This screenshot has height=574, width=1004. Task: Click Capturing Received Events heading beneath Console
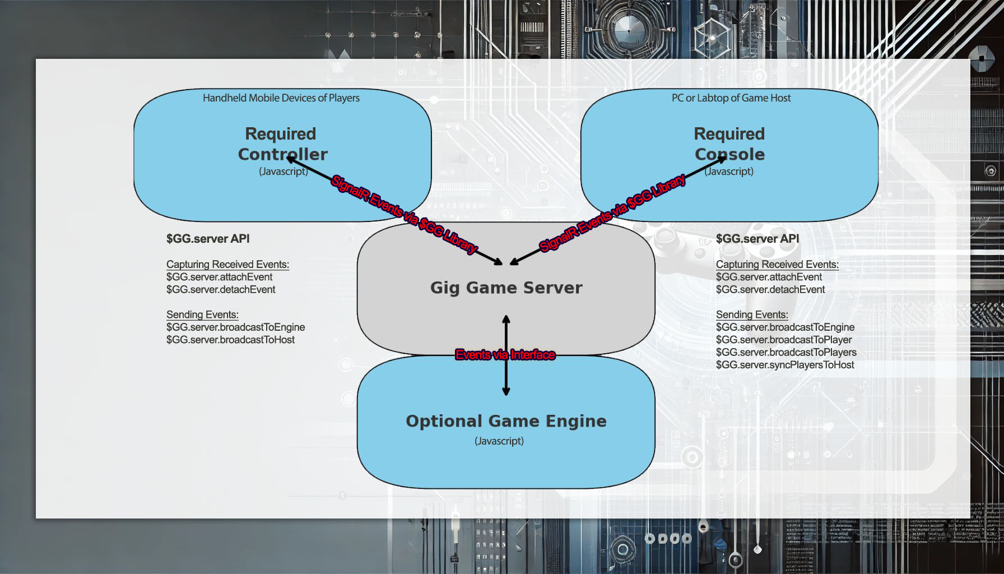[x=777, y=264]
